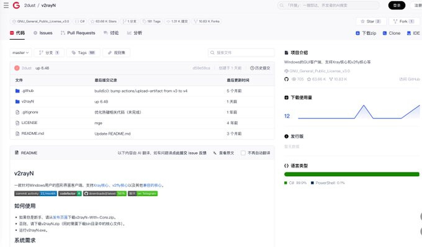Tick the 不再自动翻译 checkbox
The image size is (422, 247).
[x=243, y=153]
